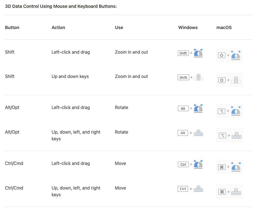Click the macOS shift plus up/down keys image
The height and width of the screenshot is (208, 253).
(x=229, y=80)
